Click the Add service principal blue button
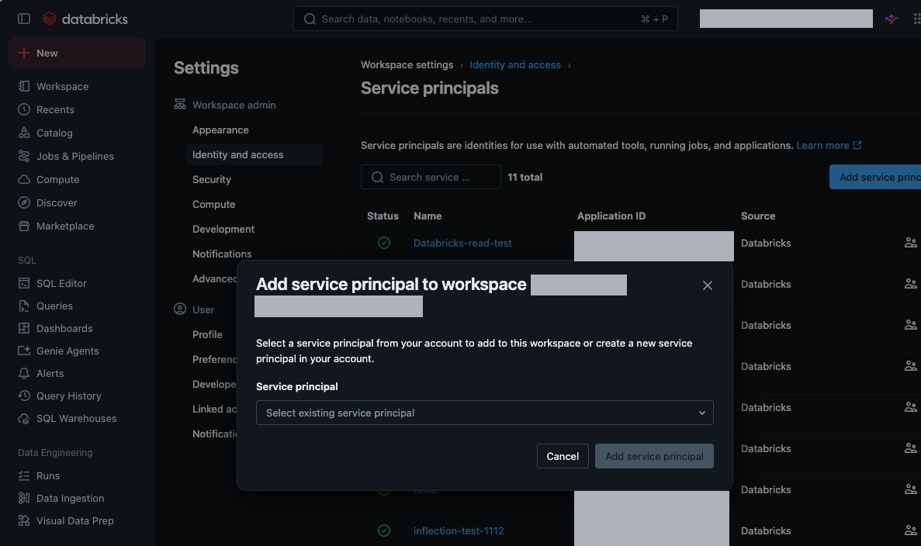Screen dimensions: 921x546 point(875,177)
